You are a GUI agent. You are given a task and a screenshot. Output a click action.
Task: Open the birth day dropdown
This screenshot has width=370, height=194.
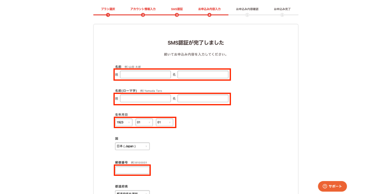[164, 122]
